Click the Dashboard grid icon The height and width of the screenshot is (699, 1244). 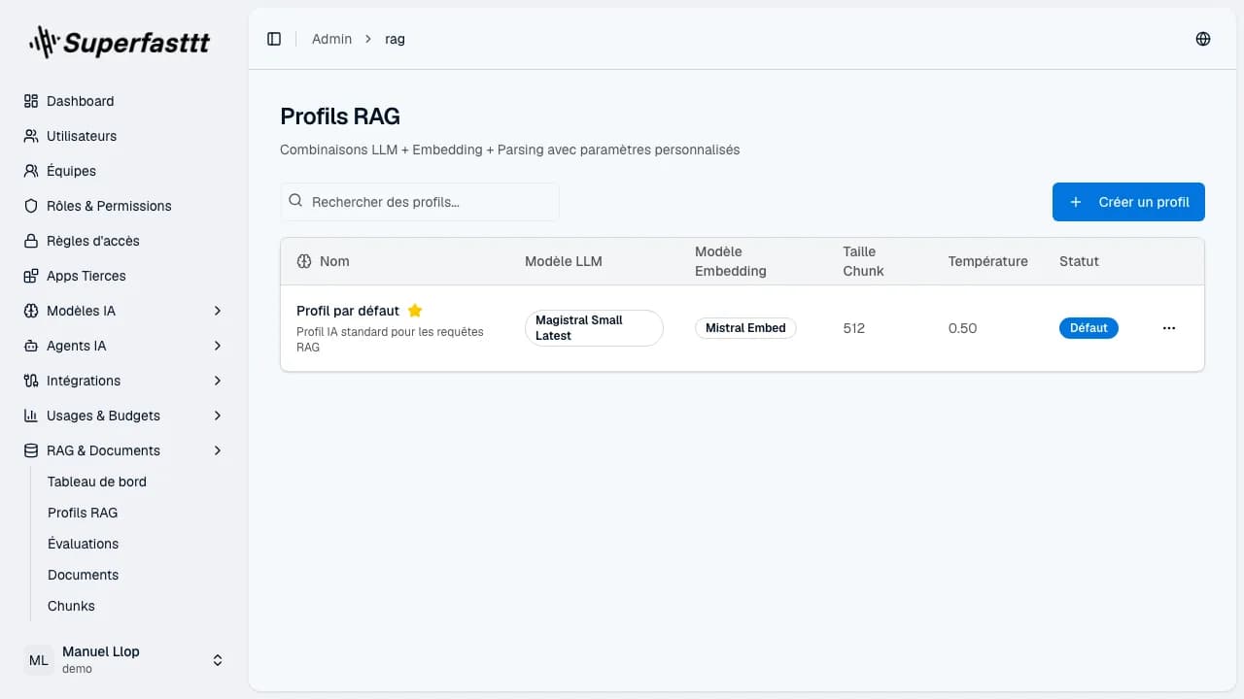pos(31,101)
